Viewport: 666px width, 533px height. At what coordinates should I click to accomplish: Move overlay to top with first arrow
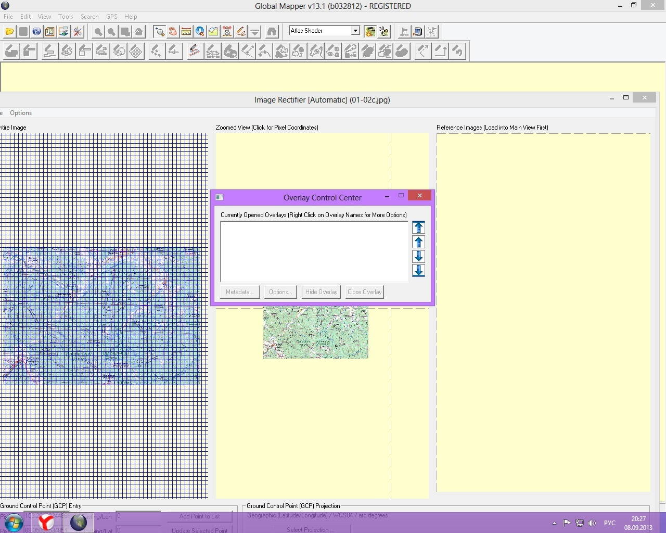(x=418, y=227)
